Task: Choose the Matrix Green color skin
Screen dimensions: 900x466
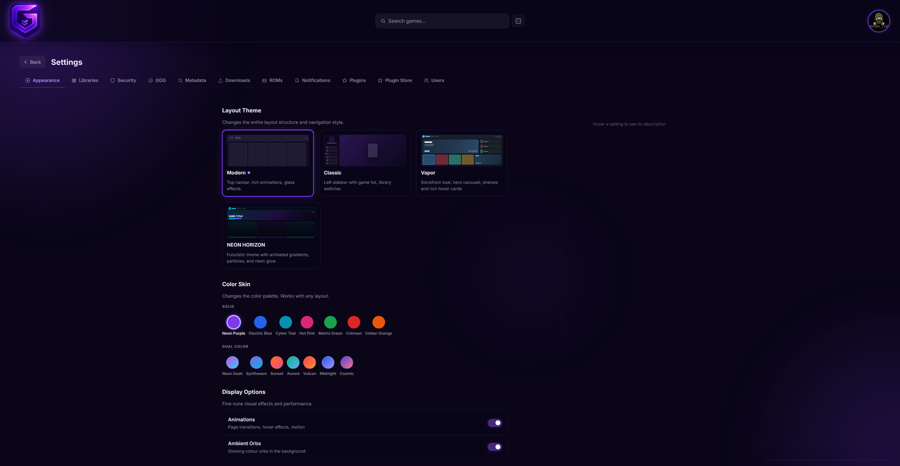Action: 330,322
